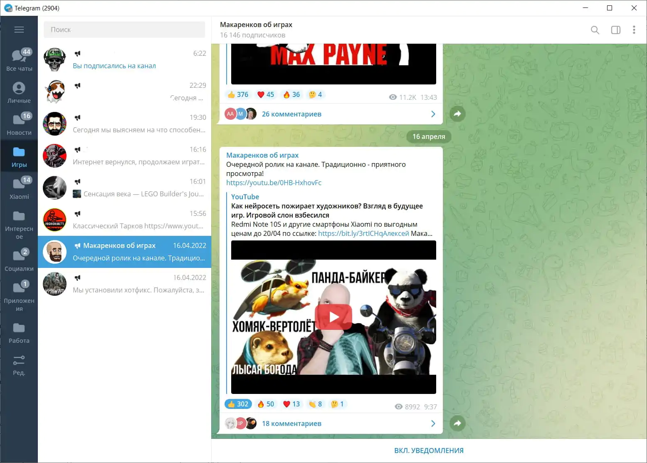This screenshot has height=463, width=647.
Task: Click share arrow beside the Max Payne post
Action: (x=457, y=114)
